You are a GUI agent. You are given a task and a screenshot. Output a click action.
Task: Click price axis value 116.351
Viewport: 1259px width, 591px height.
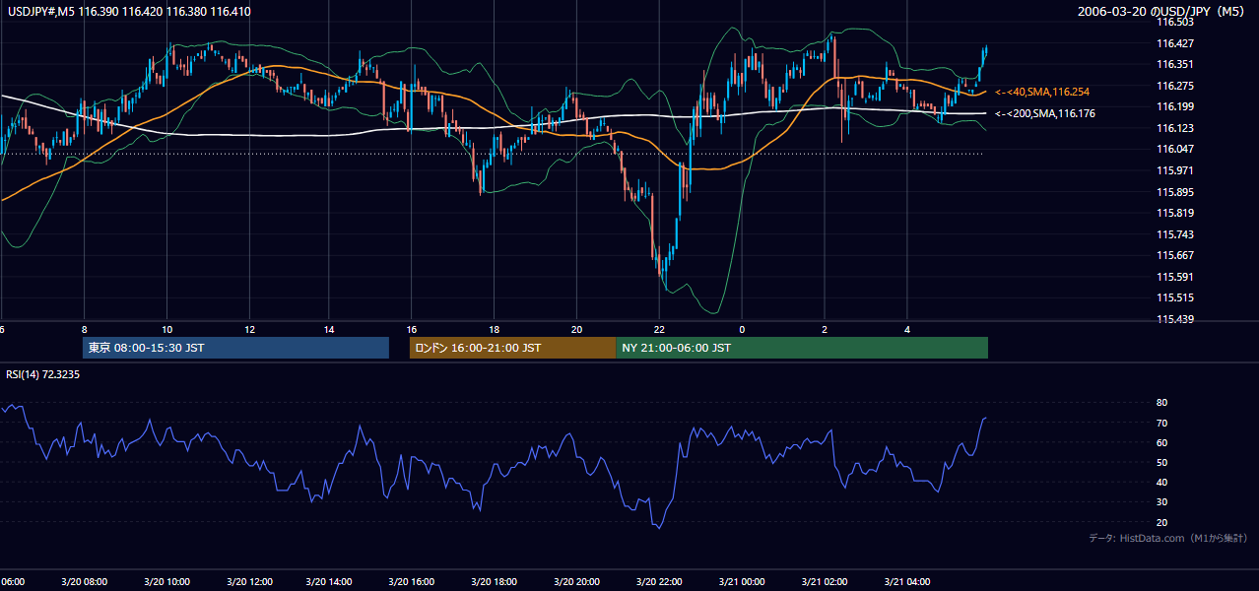(x=1174, y=64)
